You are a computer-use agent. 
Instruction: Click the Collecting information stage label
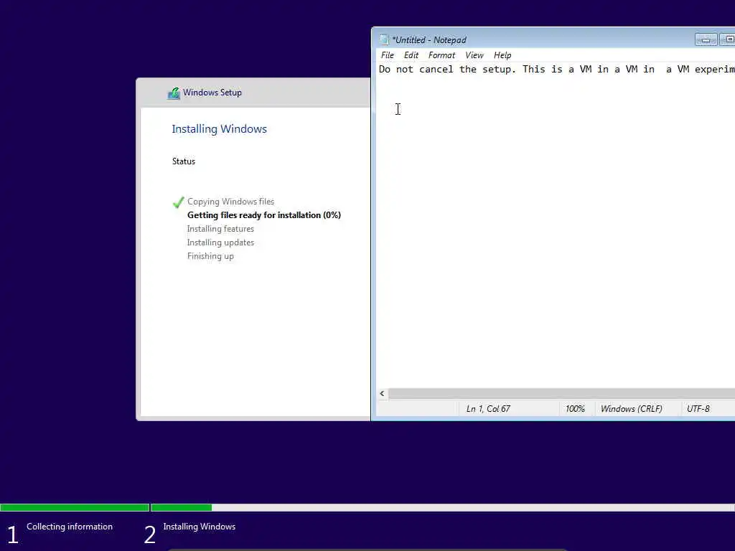(x=70, y=527)
